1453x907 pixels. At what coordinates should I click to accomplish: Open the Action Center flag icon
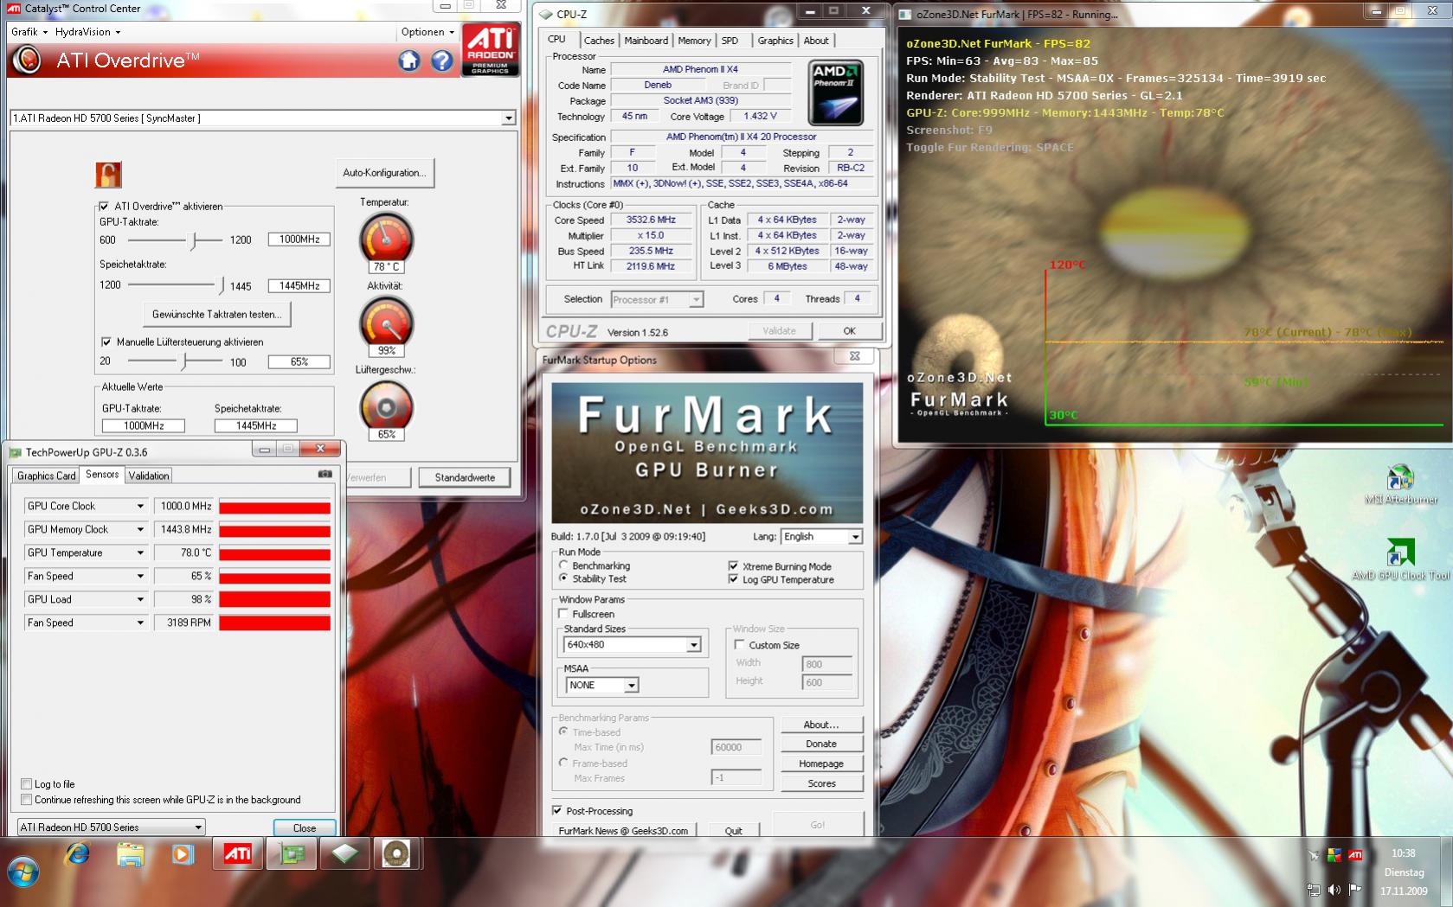point(1355,890)
